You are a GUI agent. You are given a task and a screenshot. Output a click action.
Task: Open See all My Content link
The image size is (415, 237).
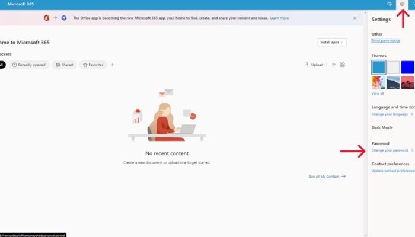coord(327,177)
